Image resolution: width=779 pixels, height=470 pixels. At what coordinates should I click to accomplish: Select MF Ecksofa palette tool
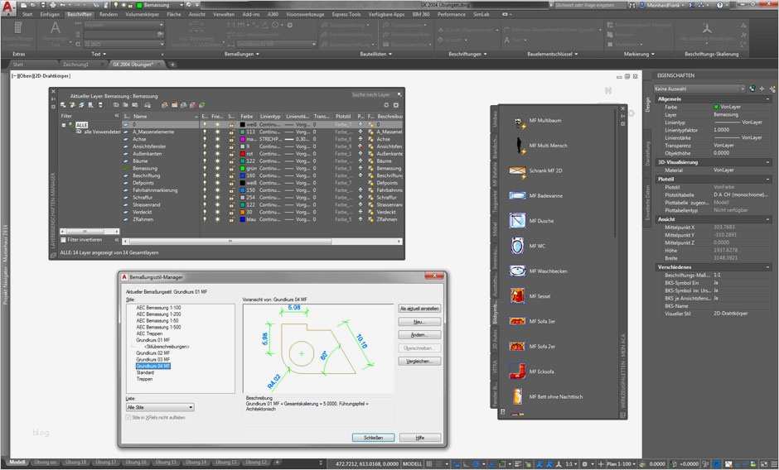click(x=539, y=372)
